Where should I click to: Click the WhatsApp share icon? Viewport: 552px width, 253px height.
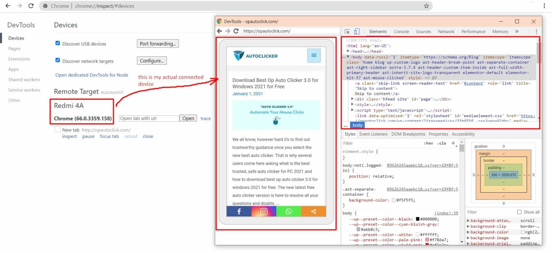(x=288, y=212)
